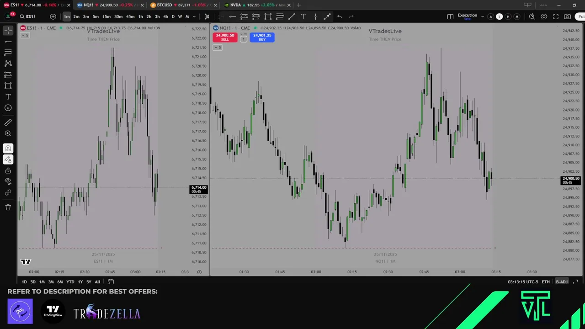The image size is (585, 329).
Task: Open the projection tools in left sidebar
Action: point(8,74)
